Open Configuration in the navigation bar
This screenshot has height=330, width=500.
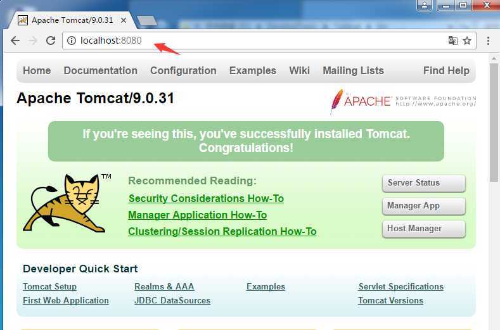(183, 70)
